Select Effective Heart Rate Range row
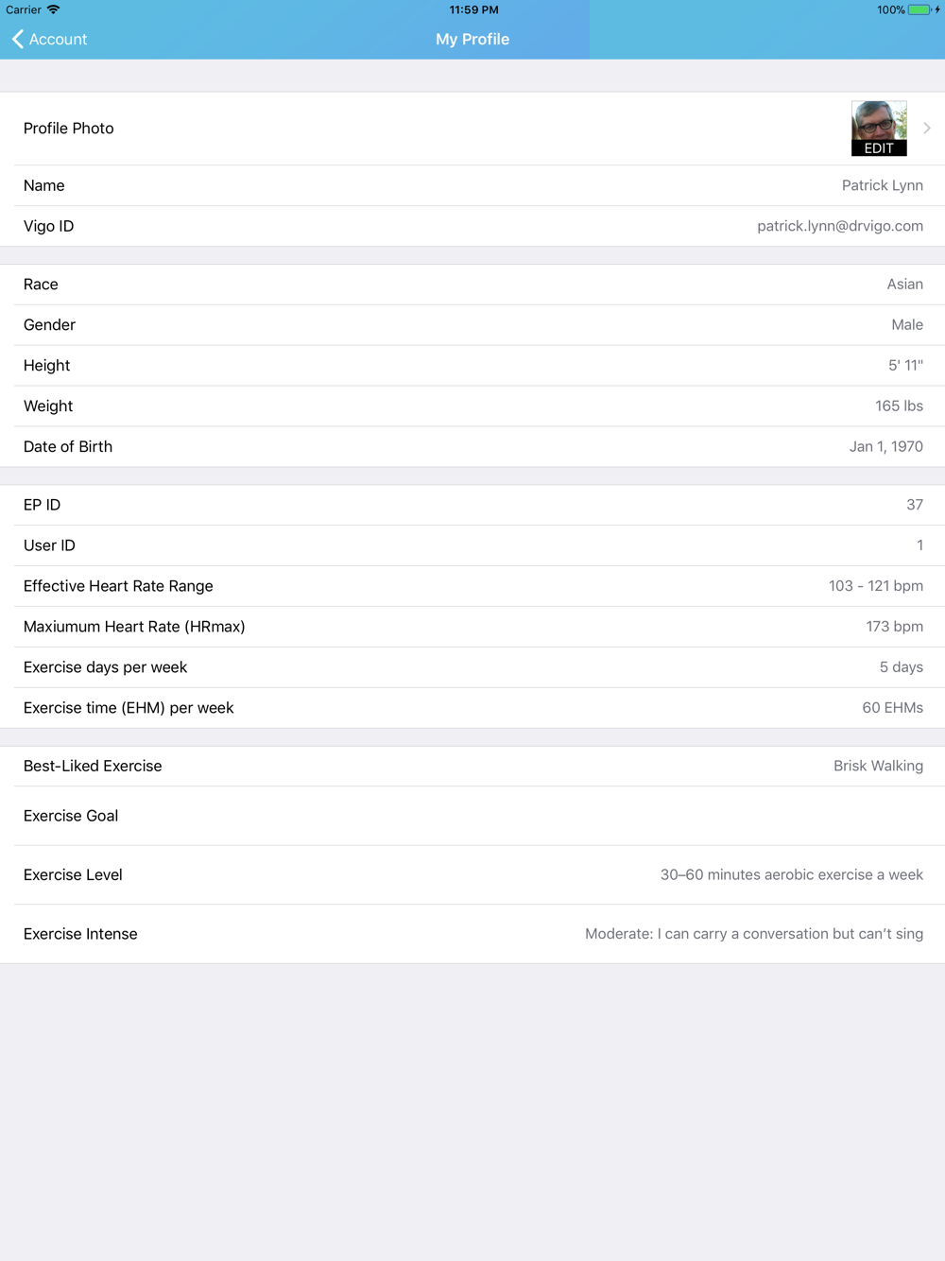This screenshot has height=1261, width=945. [x=472, y=586]
